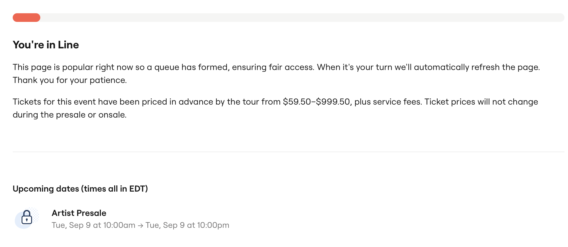Click "Thank you for your patience."
568x247 pixels.
(70, 80)
